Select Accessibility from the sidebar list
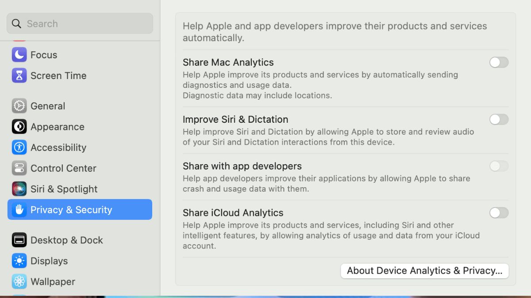The width and height of the screenshot is (531, 298). point(58,147)
